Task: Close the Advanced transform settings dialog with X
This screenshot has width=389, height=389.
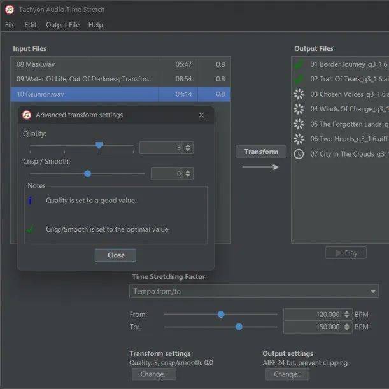Action: pos(201,115)
